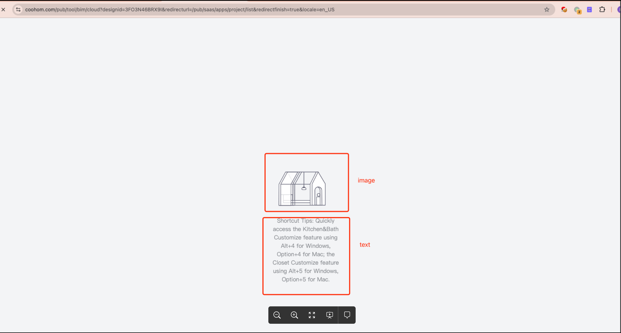This screenshot has height=333, width=621.
Task: Zoom in using the magnifier plus icon
Action: coord(294,315)
